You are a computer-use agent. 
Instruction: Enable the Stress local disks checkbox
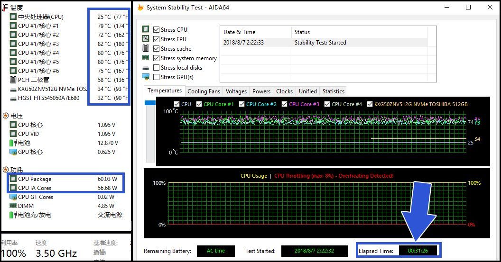coord(157,68)
